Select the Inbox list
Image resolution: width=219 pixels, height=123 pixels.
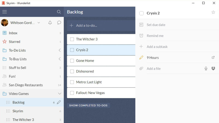coord(32,33)
